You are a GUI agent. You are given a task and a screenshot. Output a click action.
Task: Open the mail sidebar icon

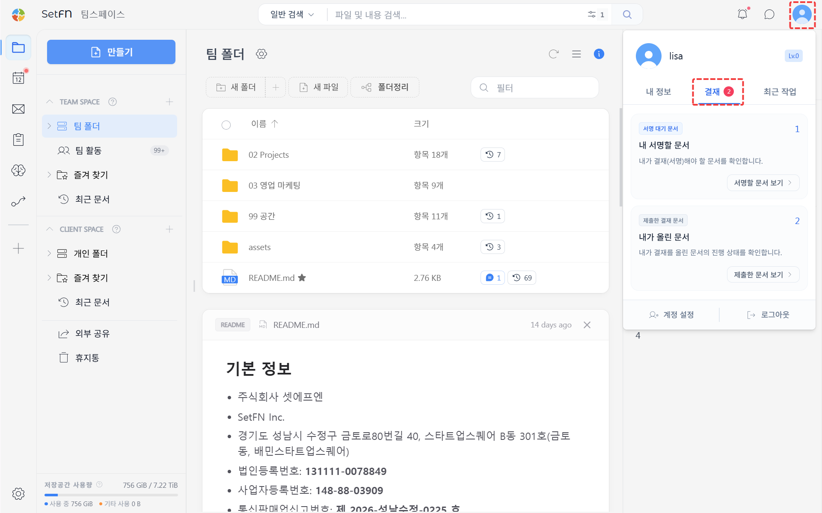tap(18, 109)
